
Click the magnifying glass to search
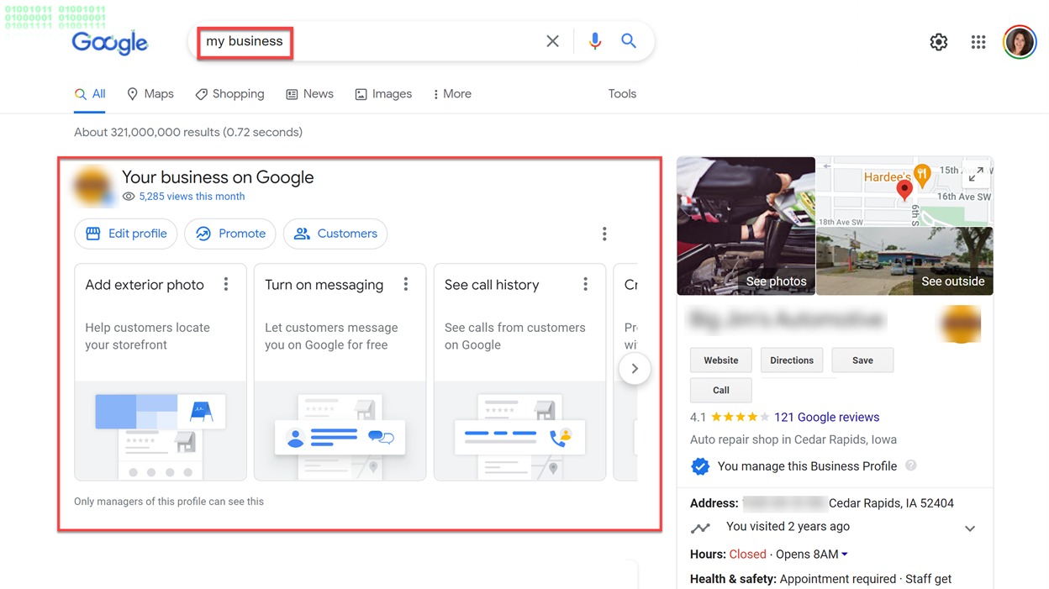(629, 40)
